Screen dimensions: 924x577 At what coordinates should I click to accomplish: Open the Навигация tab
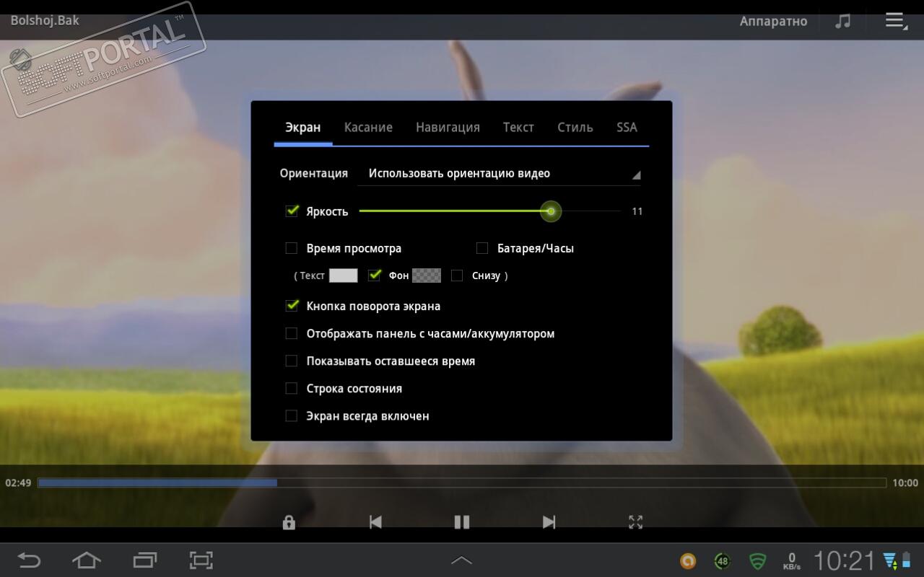[x=448, y=128]
